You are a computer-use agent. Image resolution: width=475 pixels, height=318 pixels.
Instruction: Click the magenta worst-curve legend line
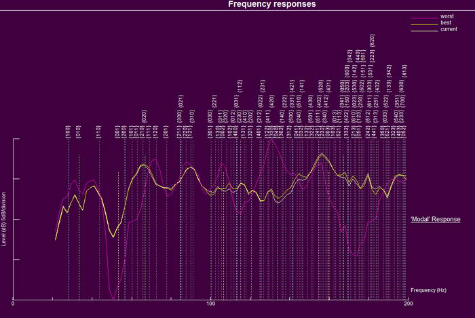[x=420, y=17]
